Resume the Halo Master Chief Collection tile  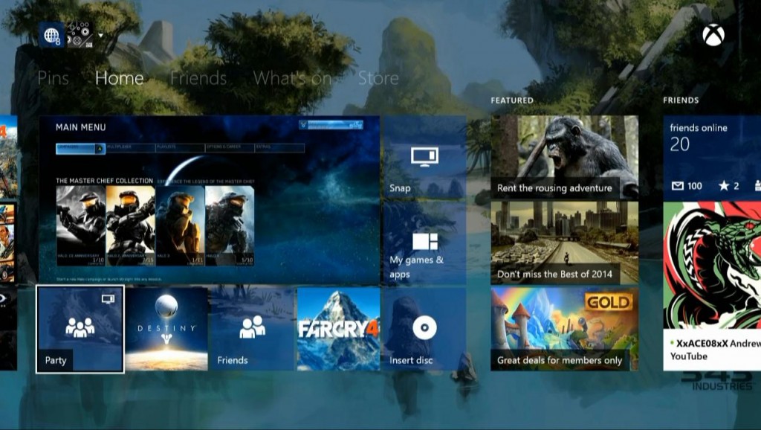[209, 199]
